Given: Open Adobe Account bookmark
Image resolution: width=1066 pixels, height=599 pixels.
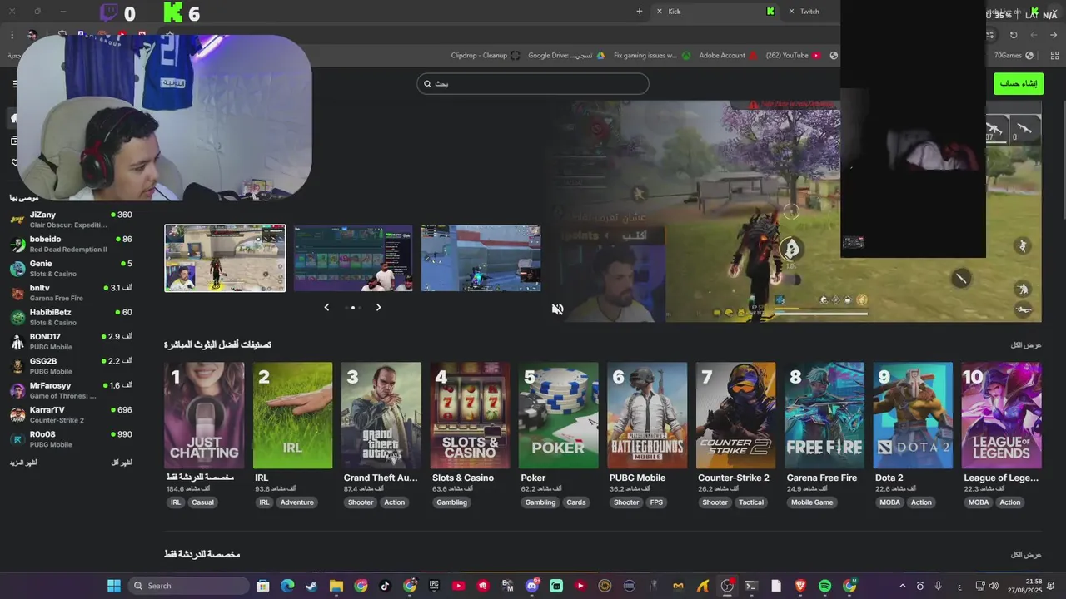Looking at the screenshot, I should 728,56.
